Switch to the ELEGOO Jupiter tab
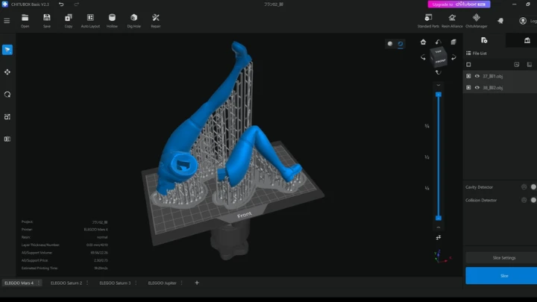Viewport: 537px width, 302px height. pyautogui.click(x=162, y=283)
